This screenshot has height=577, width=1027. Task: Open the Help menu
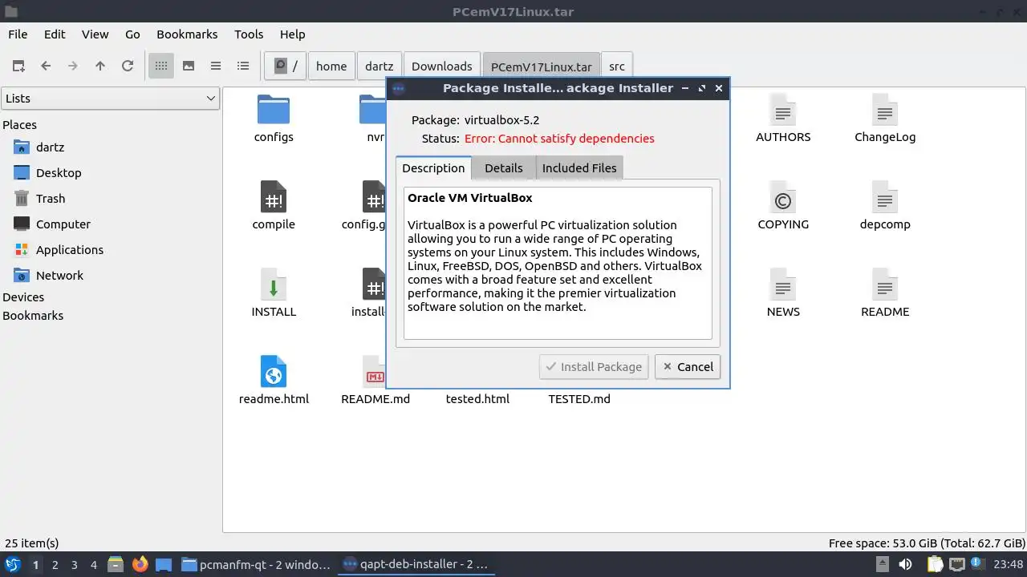pyautogui.click(x=292, y=34)
